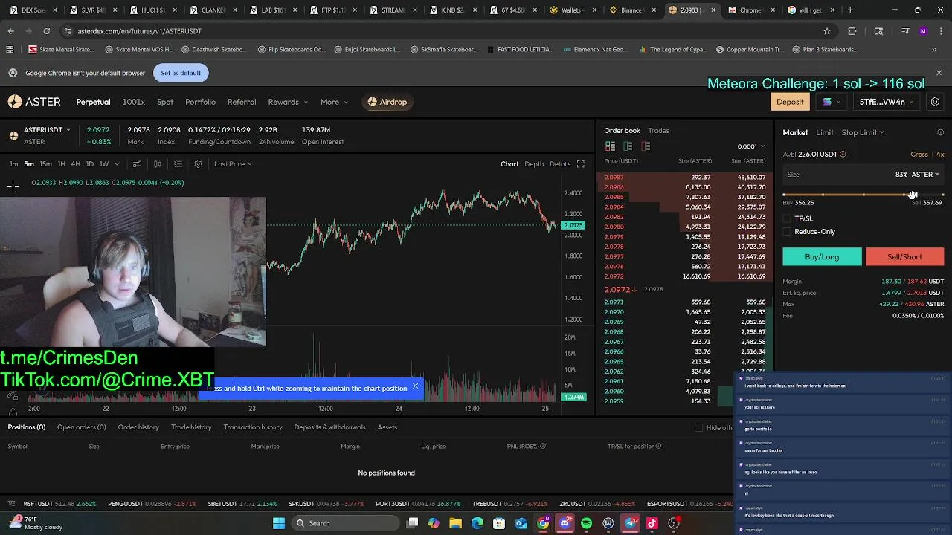Open the Solana network selector
Image resolution: width=952 pixels, height=535 pixels.
coord(832,102)
